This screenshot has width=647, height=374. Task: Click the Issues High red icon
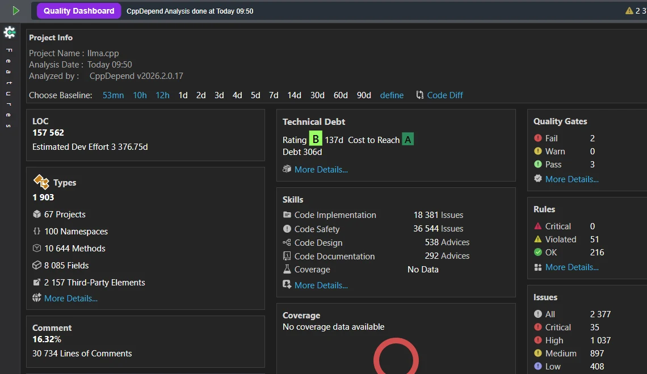(537, 340)
